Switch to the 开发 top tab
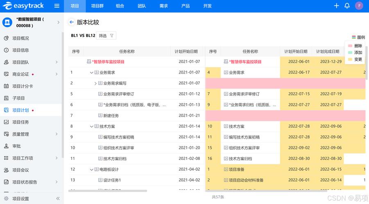Screen dimensions: 369x204 207,6
